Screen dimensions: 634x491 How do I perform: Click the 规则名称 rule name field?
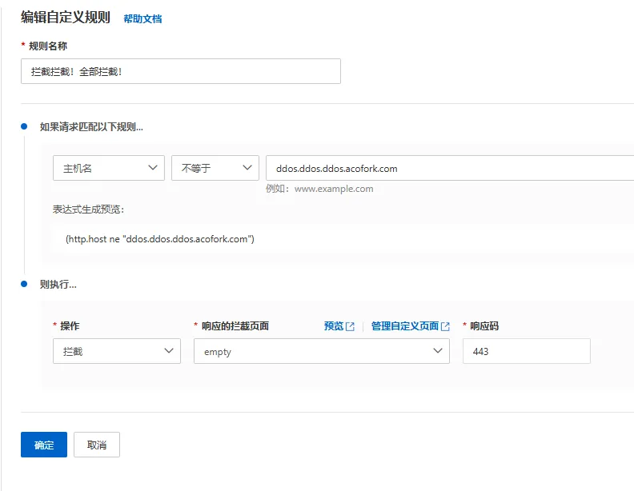coord(180,71)
